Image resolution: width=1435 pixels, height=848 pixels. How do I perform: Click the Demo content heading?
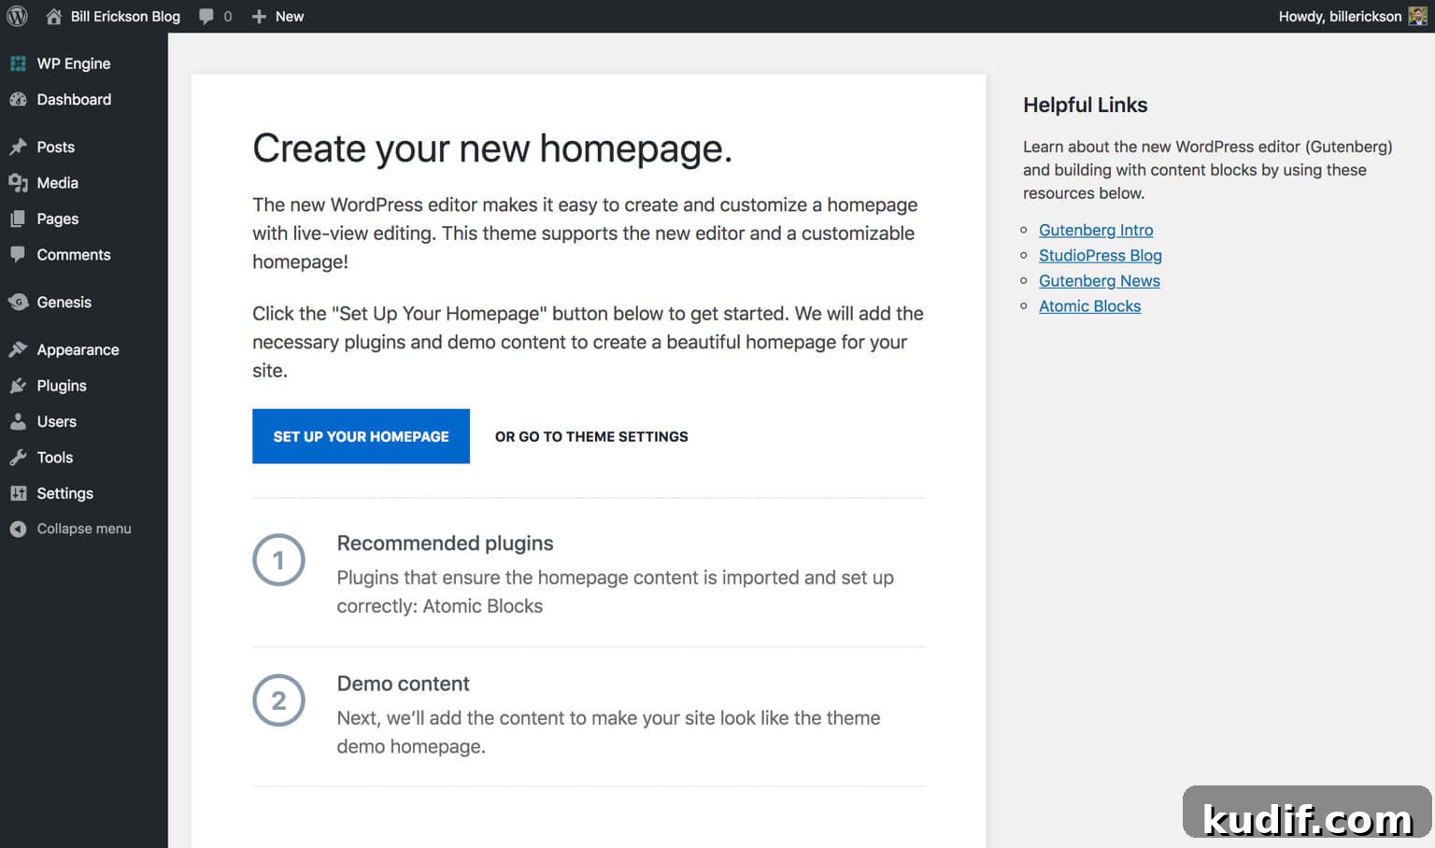403,684
